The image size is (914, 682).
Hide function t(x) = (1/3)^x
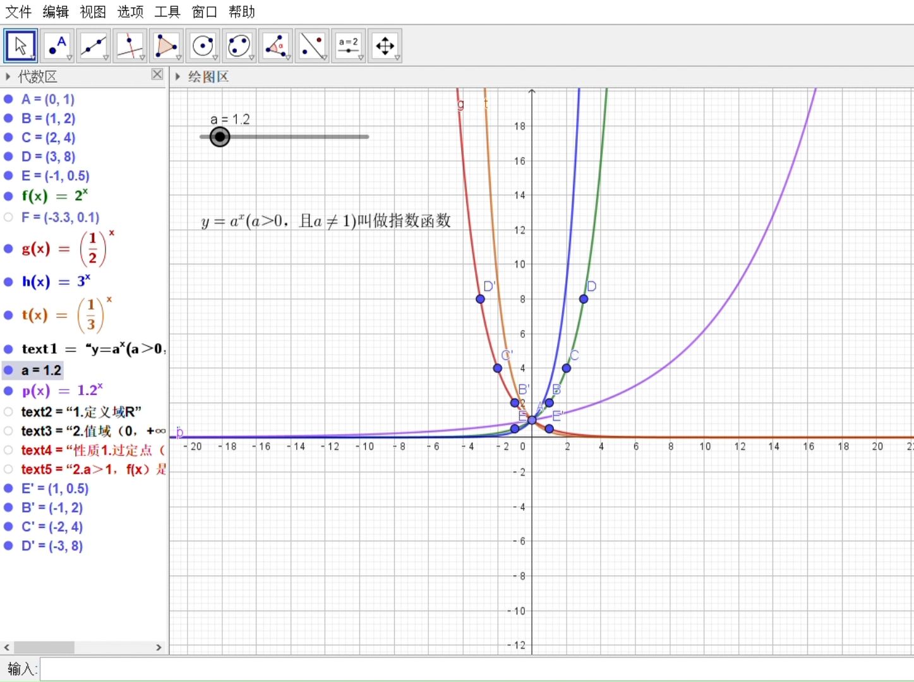click(8, 315)
